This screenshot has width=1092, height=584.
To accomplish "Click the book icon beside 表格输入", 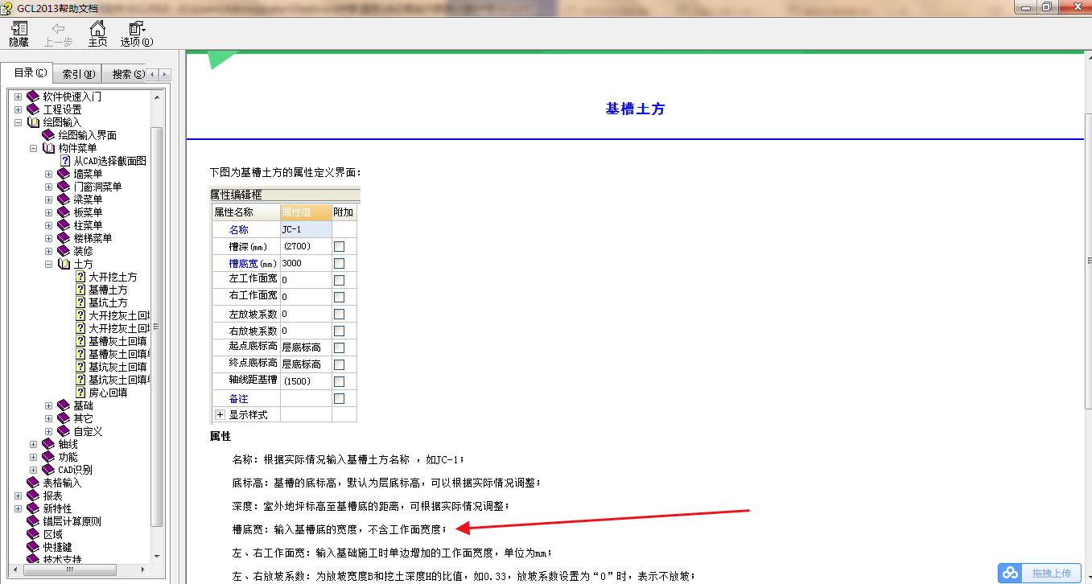I will [33, 483].
